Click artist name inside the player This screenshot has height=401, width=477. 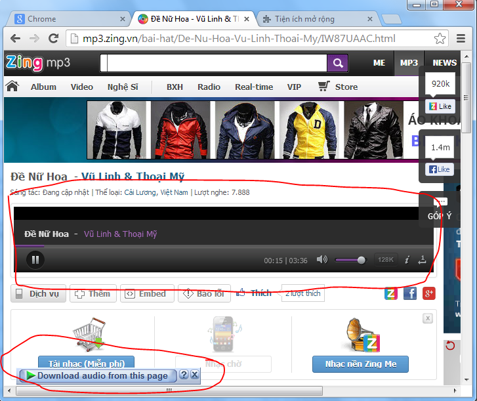(x=121, y=234)
